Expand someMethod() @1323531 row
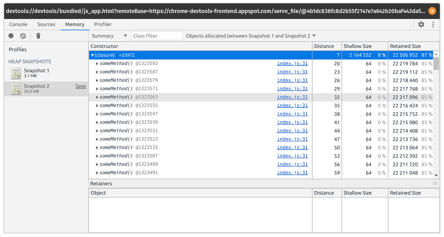This screenshot has height=237, width=444. [97, 131]
